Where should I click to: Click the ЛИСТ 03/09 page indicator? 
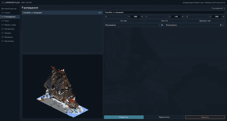pyautogui.click(x=27, y=3)
